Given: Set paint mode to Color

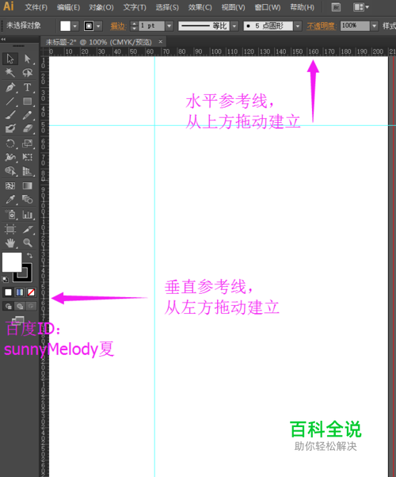Looking at the screenshot, I should coord(8,292).
